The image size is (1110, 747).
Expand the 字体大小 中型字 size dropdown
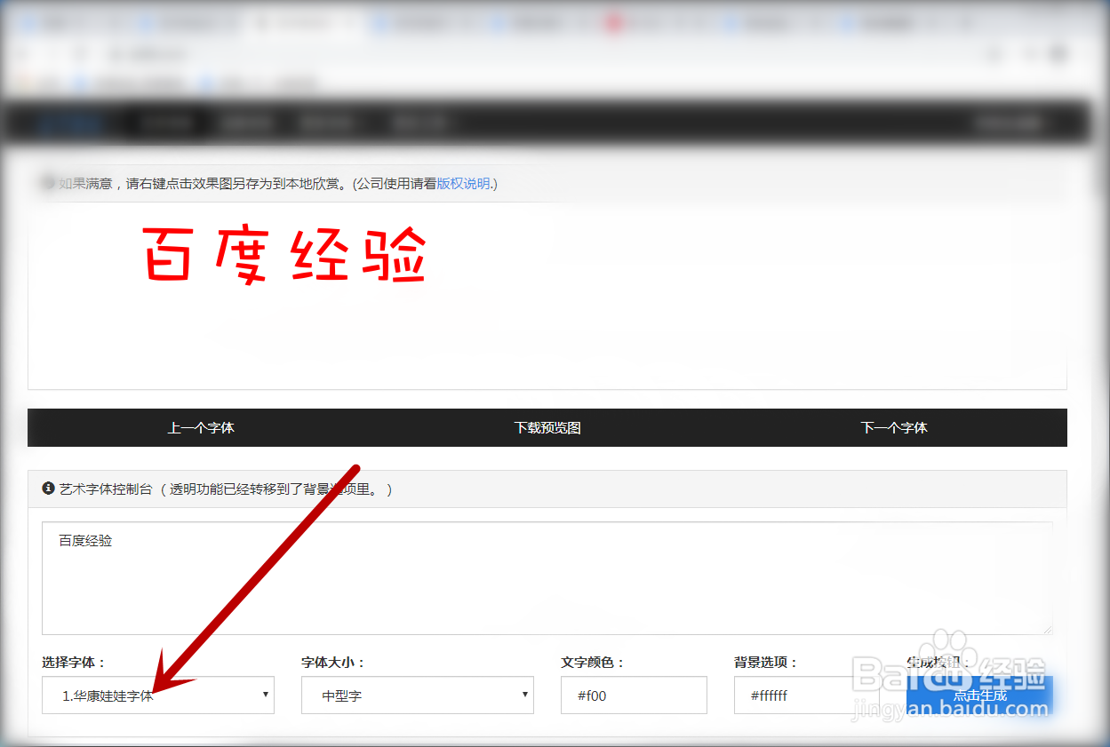418,695
